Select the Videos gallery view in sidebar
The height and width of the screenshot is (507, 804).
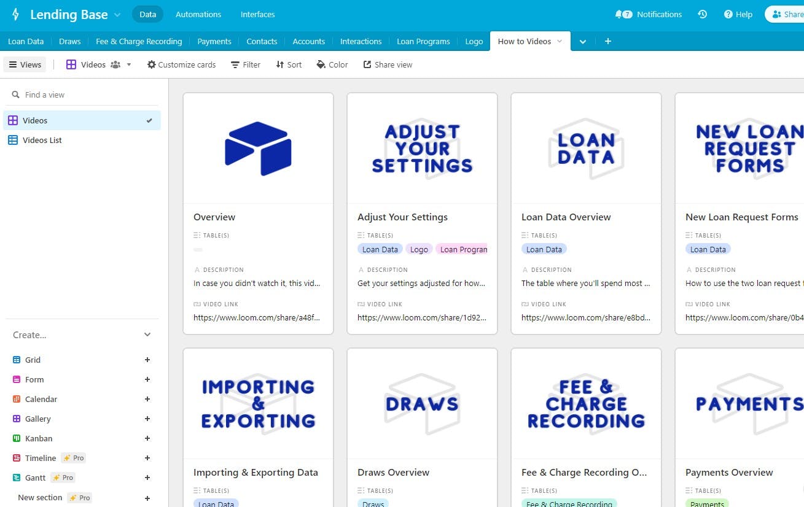click(x=82, y=120)
